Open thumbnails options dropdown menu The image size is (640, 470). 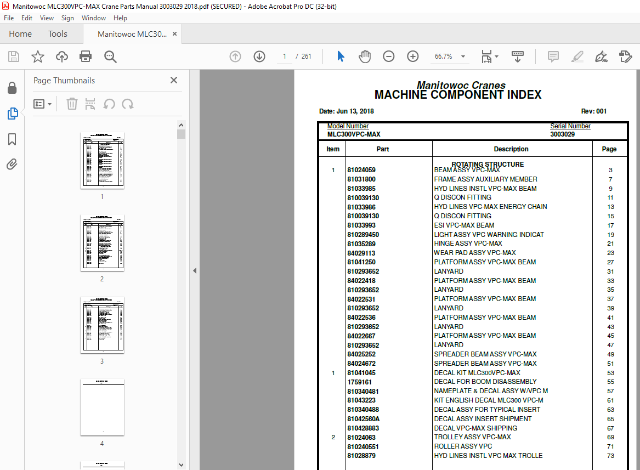[42, 104]
